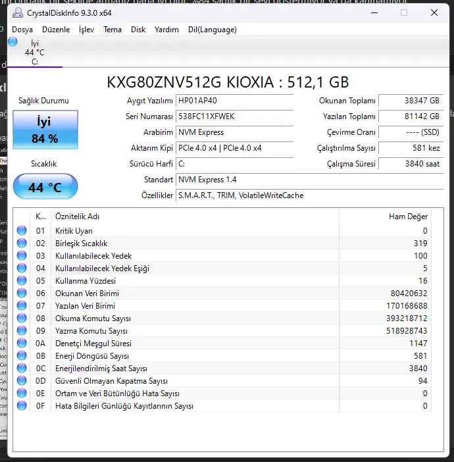Click the status orb for Kullanılabilecek Yedek row
The image size is (454, 462).
point(22,255)
